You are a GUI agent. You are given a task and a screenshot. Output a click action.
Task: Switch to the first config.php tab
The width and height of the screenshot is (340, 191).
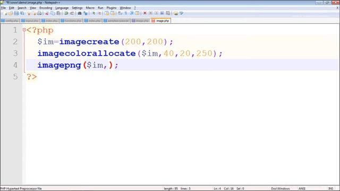[10, 21]
